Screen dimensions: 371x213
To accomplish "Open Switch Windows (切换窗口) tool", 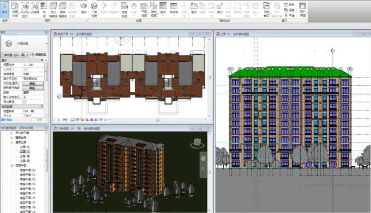I will [267, 10].
